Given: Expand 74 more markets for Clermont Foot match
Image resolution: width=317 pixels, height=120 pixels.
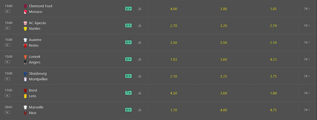Looking at the screenshot, I should (x=307, y=9).
